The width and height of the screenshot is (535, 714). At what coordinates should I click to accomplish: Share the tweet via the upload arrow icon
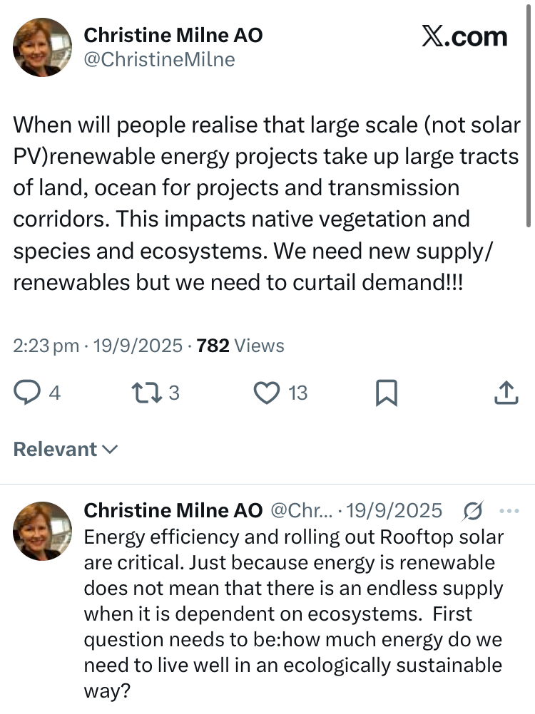[x=505, y=392]
